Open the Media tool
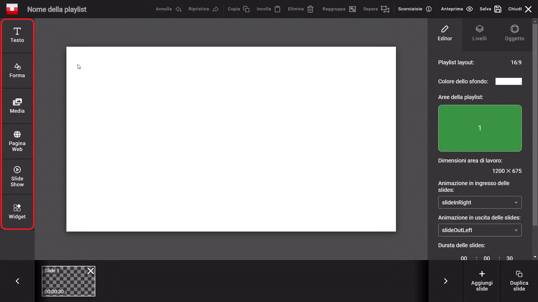This screenshot has height=302, width=538. pos(17,106)
